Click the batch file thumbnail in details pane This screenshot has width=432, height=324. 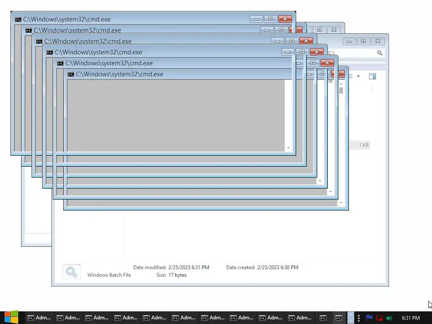coord(72,272)
